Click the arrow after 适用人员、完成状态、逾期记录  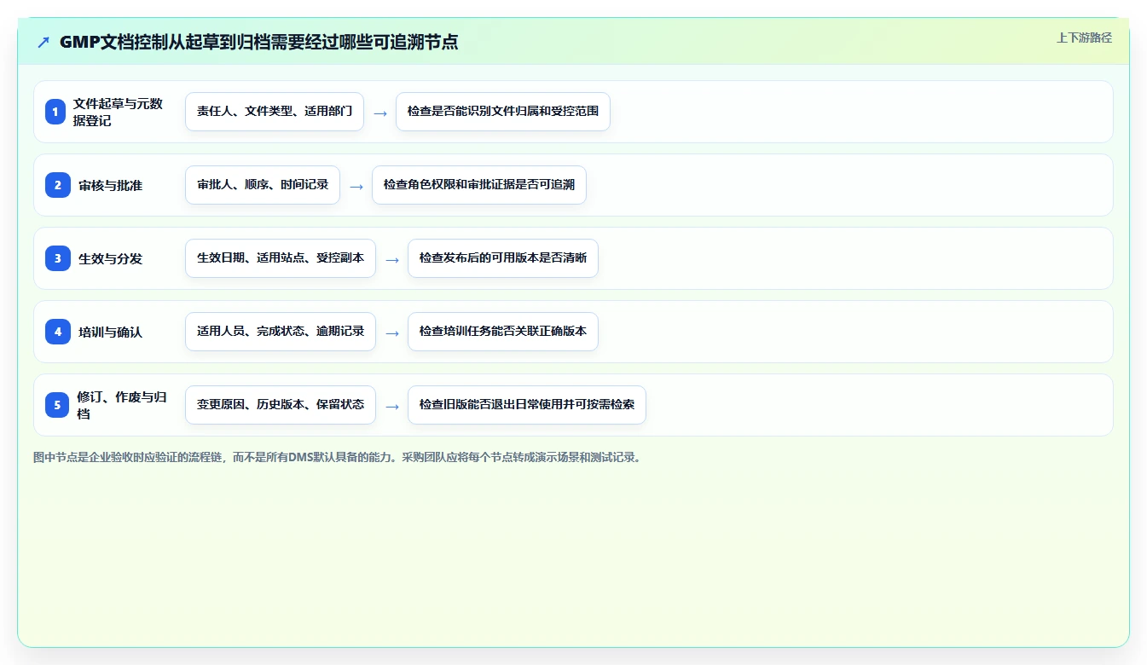pos(392,332)
